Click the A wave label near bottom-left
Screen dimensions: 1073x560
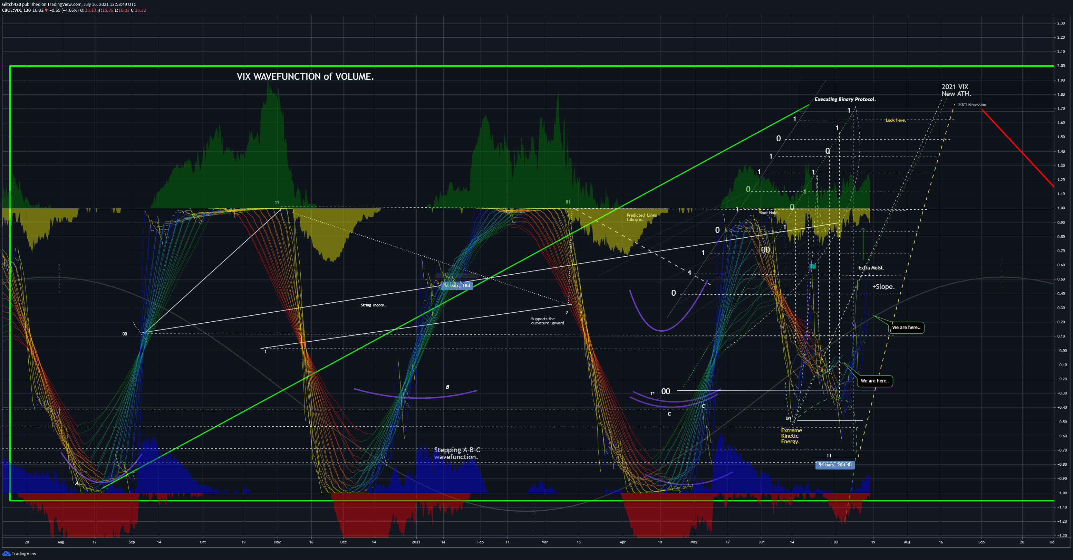tap(77, 483)
